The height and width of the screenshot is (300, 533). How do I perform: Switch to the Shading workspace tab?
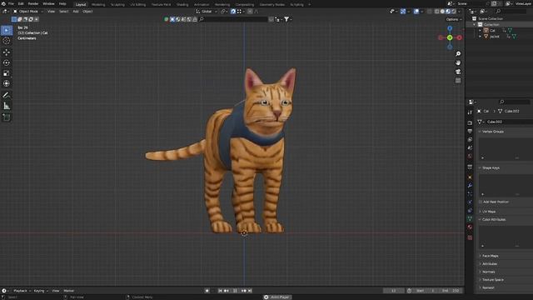coord(182,4)
